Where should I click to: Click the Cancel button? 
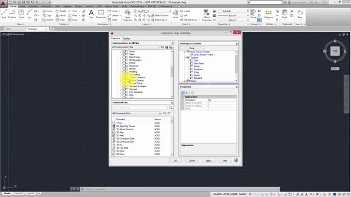[191, 160]
